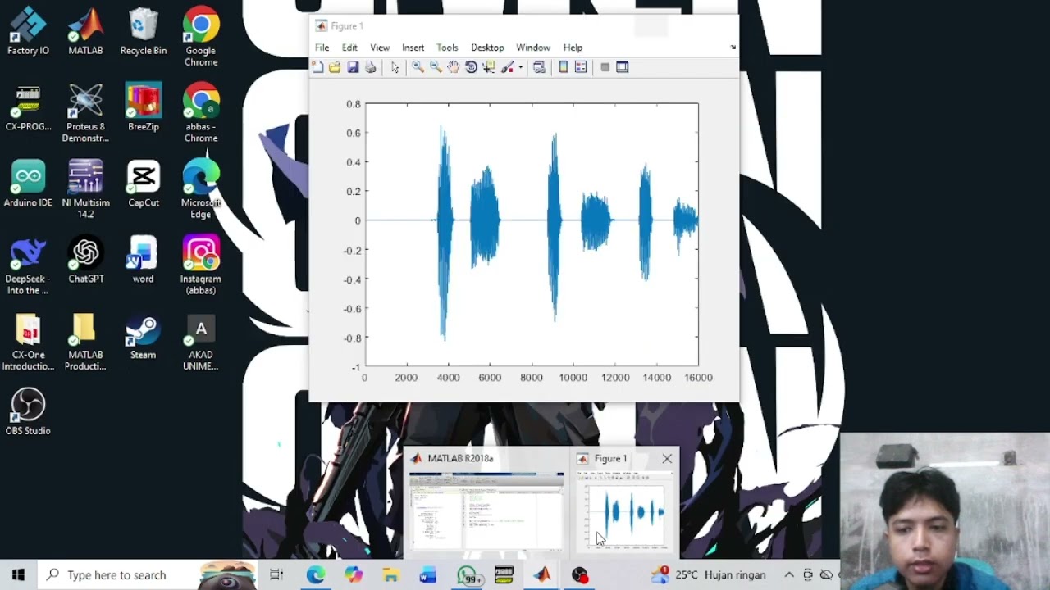This screenshot has width=1050, height=590.
Task: Open Task View from the taskbar
Action: coord(276,575)
